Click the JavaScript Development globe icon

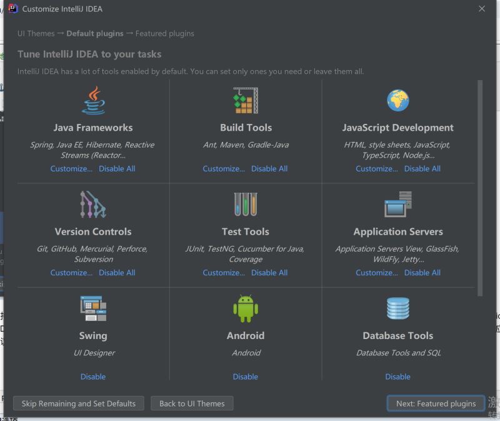tap(397, 101)
